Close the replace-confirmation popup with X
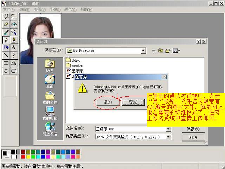This screenshot has width=225, height=169. 164,77
